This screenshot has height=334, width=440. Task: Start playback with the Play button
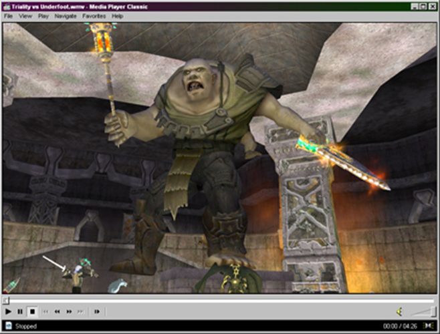(x=8, y=311)
